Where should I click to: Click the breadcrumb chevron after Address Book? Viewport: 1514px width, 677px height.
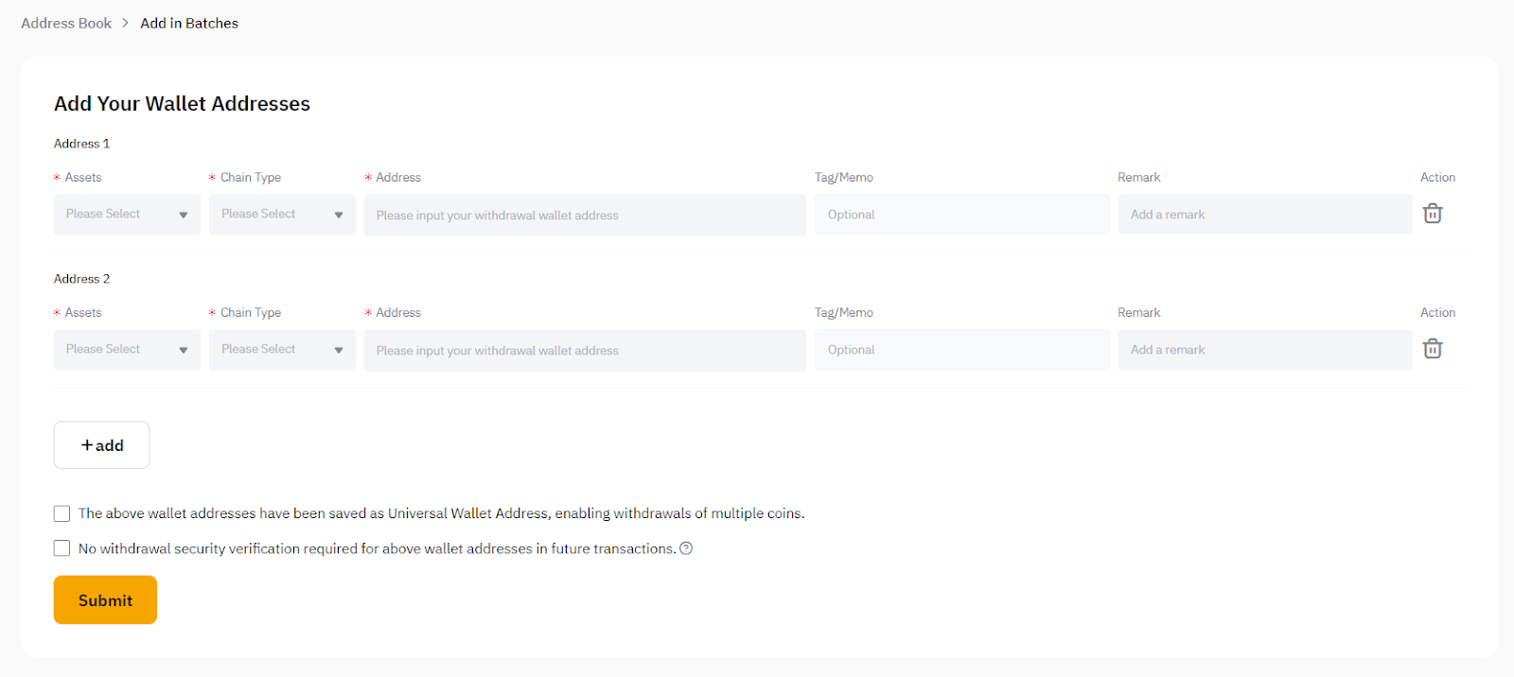[125, 23]
